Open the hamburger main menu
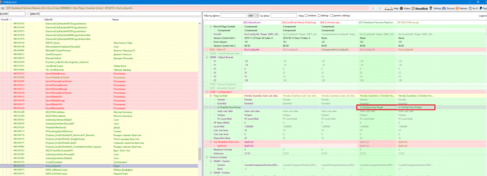 (3, 8)
